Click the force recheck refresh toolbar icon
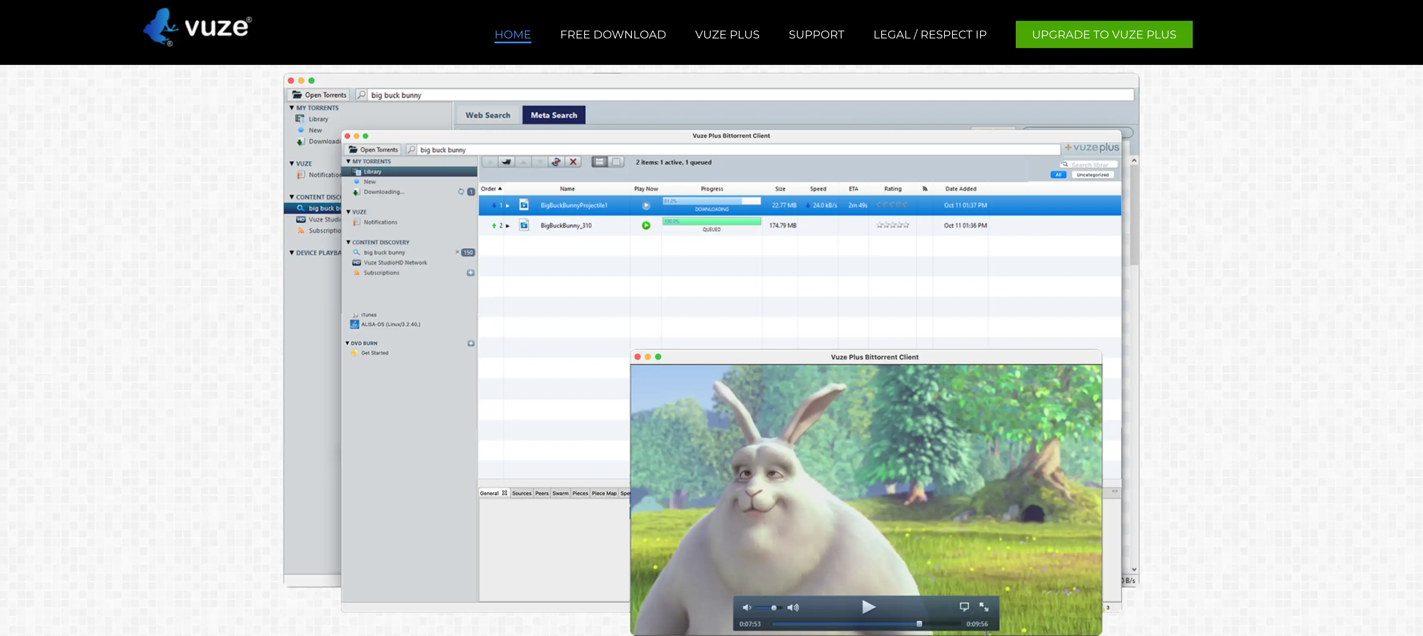 point(556,162)
